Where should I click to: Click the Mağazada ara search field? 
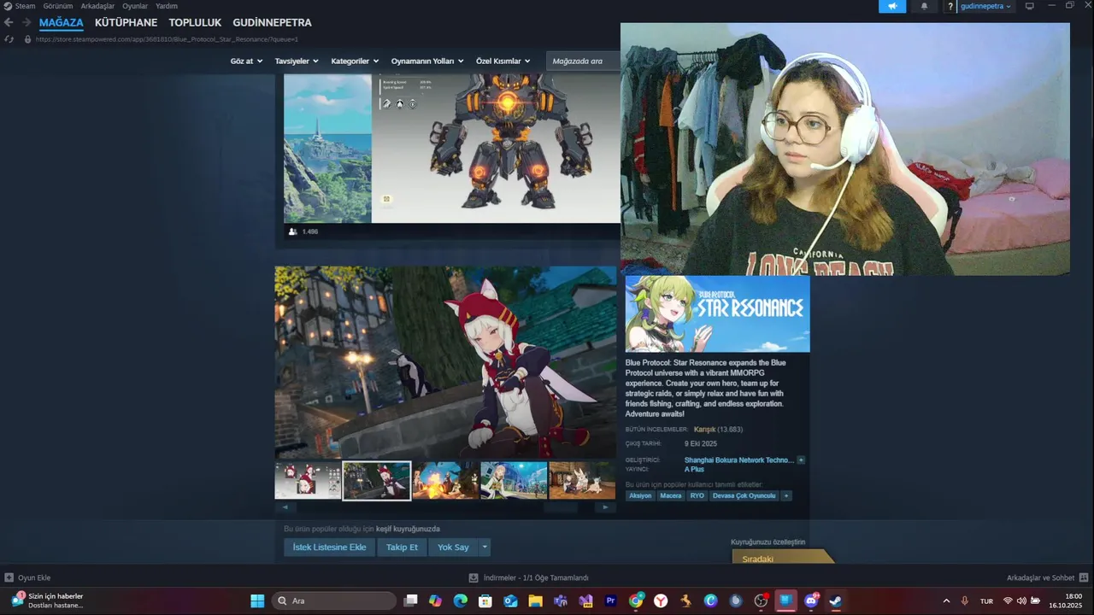(585, 61)
